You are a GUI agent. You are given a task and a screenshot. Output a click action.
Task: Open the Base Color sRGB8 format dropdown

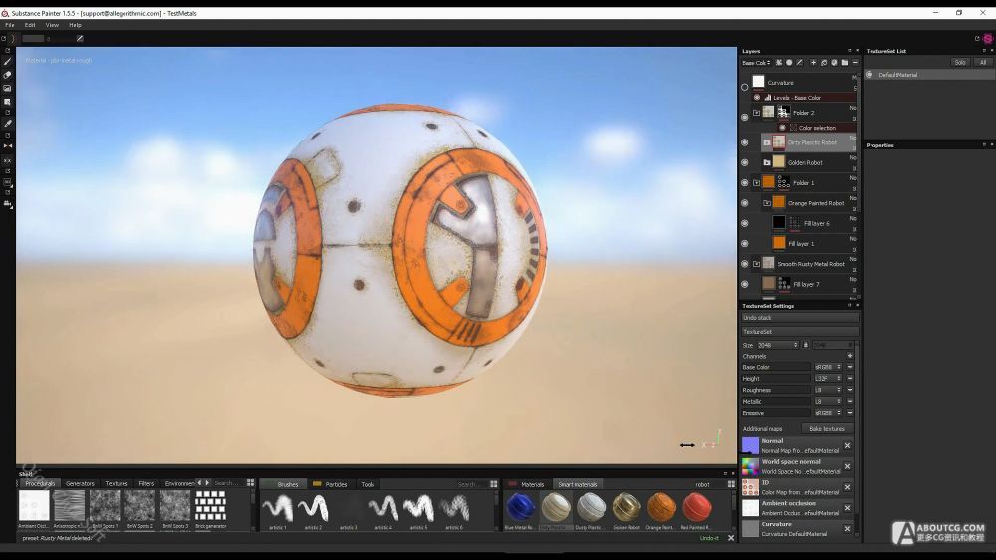point(828,367)
